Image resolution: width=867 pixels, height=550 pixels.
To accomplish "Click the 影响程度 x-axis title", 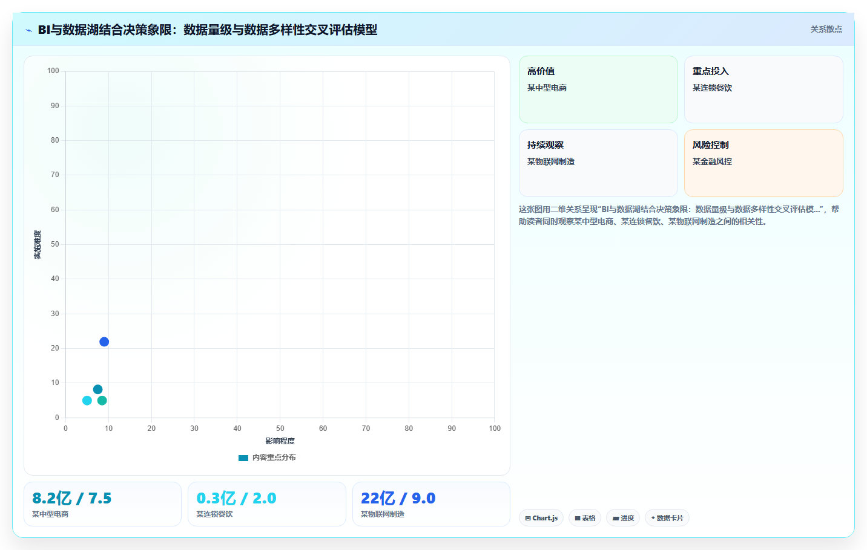I will (x=280, y=441).
